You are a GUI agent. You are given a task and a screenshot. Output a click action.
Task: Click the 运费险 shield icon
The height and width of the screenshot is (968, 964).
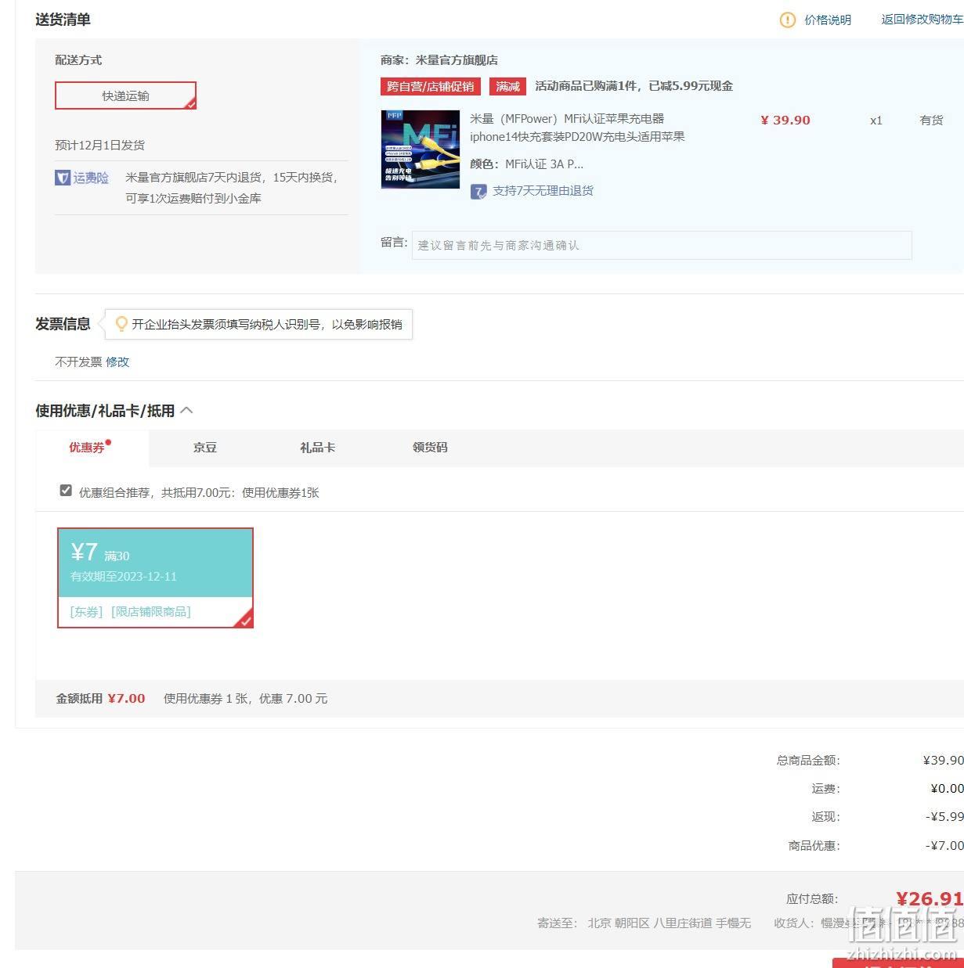[63, 178]
